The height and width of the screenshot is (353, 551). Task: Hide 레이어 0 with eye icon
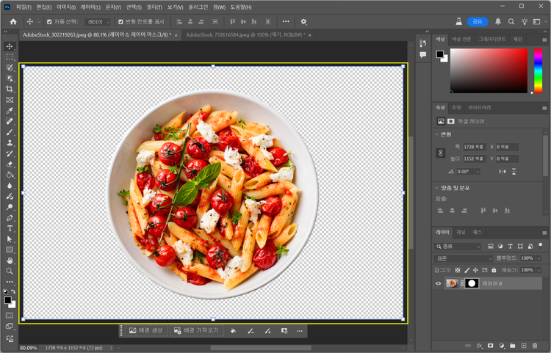pos(438,283)
